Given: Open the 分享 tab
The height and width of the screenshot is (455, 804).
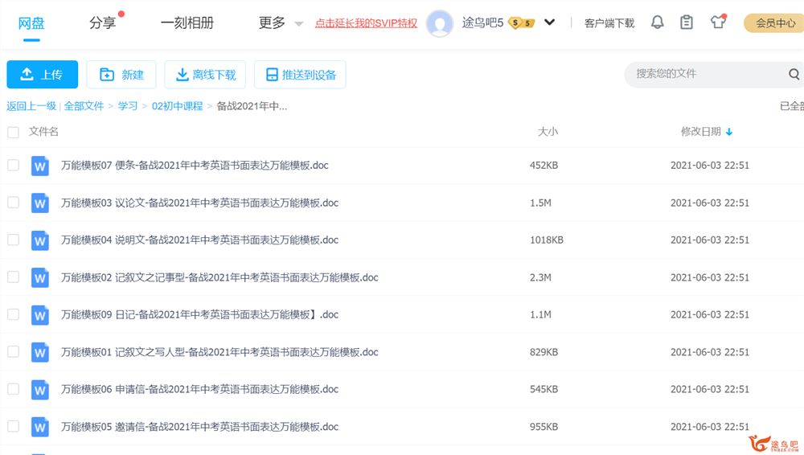Looking at the screenshot, I should point(102,23).
